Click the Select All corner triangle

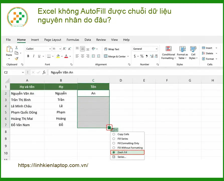[7, 80]
